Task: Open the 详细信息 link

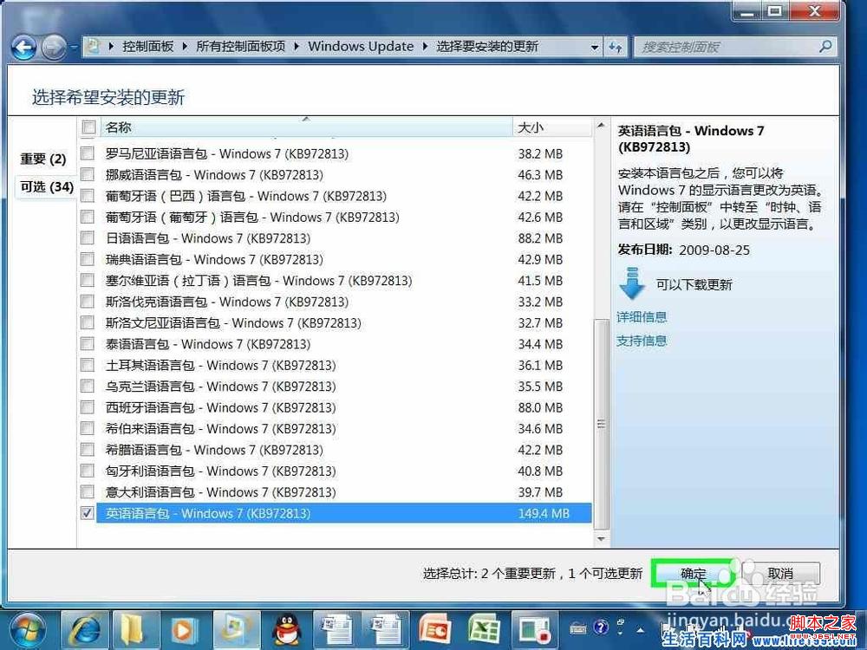Action: [x=642, y=317]
